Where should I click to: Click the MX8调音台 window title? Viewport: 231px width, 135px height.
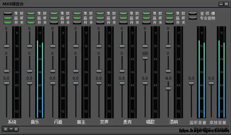click(x=13, y=4)
